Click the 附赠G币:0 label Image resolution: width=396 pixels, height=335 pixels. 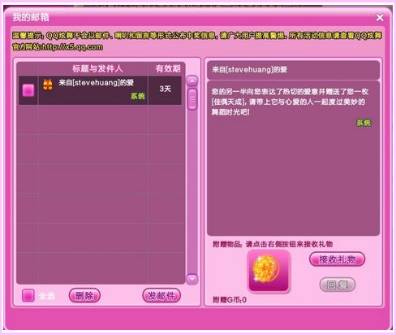coord(230,300)
